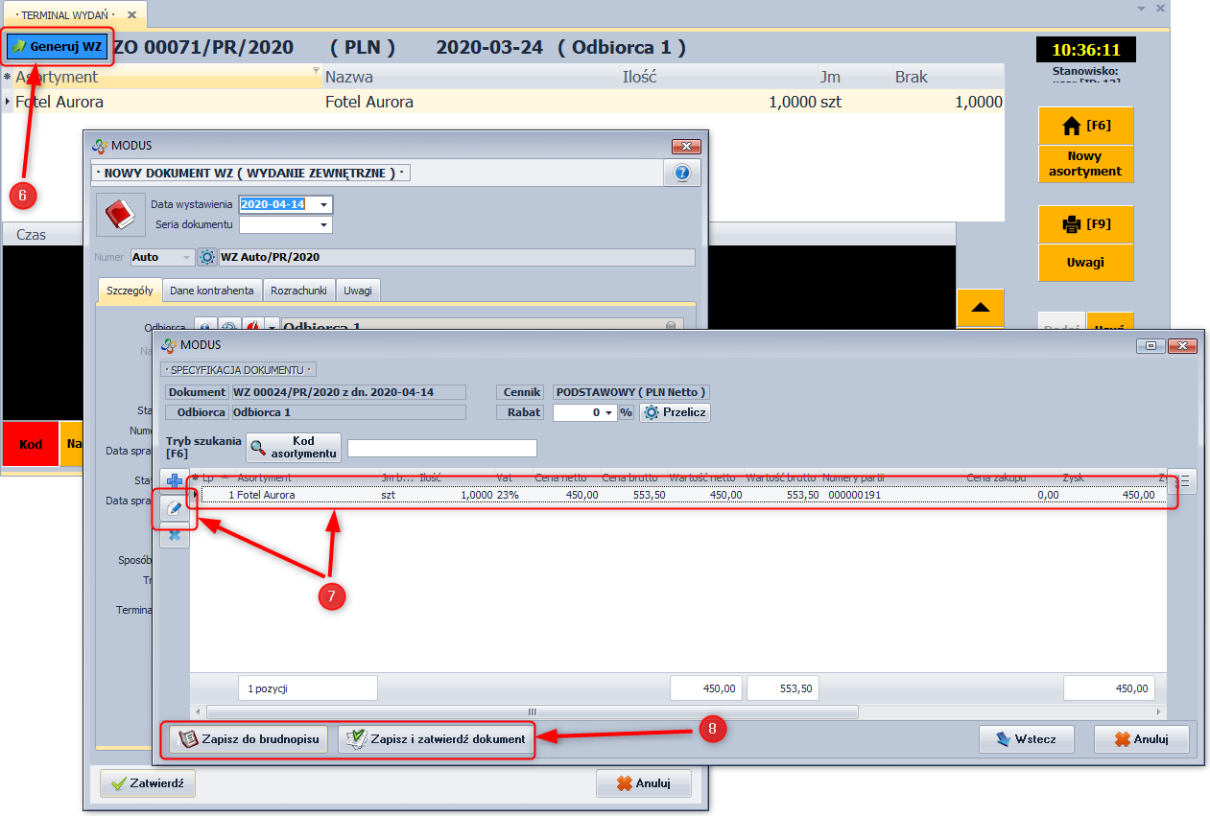Click the Kod asortymentu search mode button
This screenshot has height=816, width=1210.
click(294, 448)
